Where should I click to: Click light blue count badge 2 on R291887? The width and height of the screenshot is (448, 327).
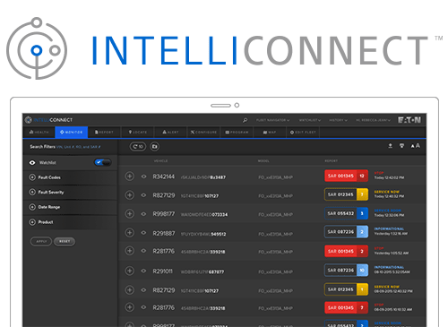[x=362, y=232]
